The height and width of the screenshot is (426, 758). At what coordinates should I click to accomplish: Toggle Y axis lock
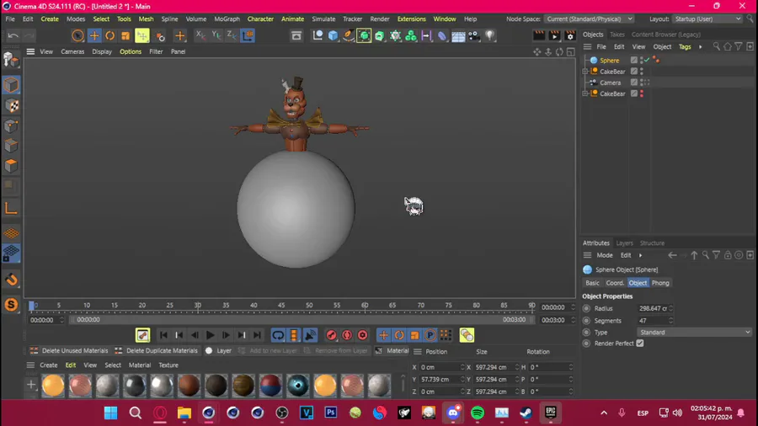(216, 35)
